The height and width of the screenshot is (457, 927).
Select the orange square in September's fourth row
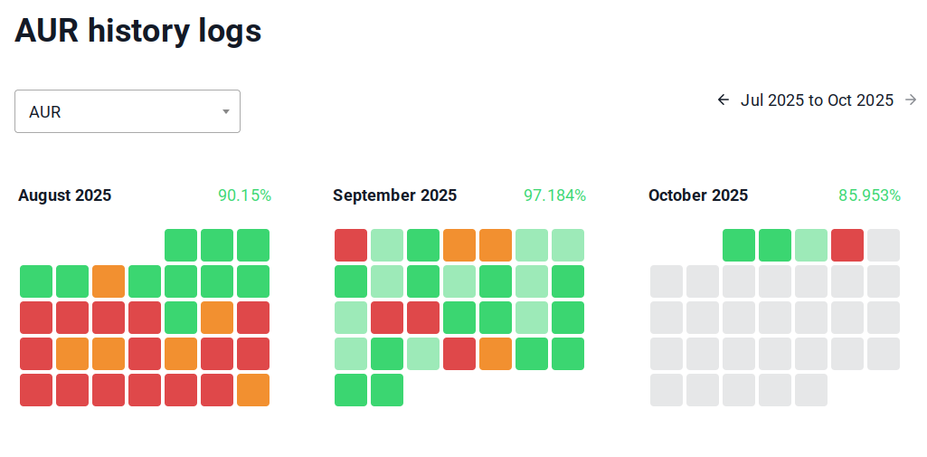[x=496, y=354]
